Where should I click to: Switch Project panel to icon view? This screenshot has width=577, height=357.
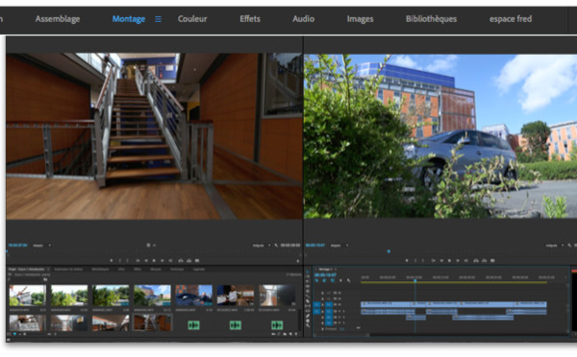(x=14, y=334)
